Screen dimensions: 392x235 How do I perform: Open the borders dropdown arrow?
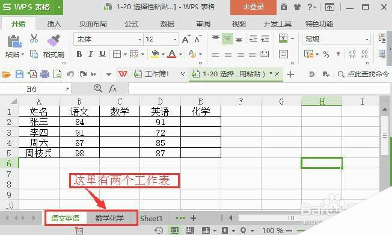coord(125,54)
